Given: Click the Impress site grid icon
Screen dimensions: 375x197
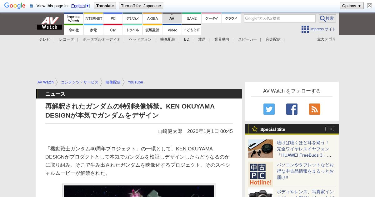Looking at the screenshot, I should (x=305, y=29).
